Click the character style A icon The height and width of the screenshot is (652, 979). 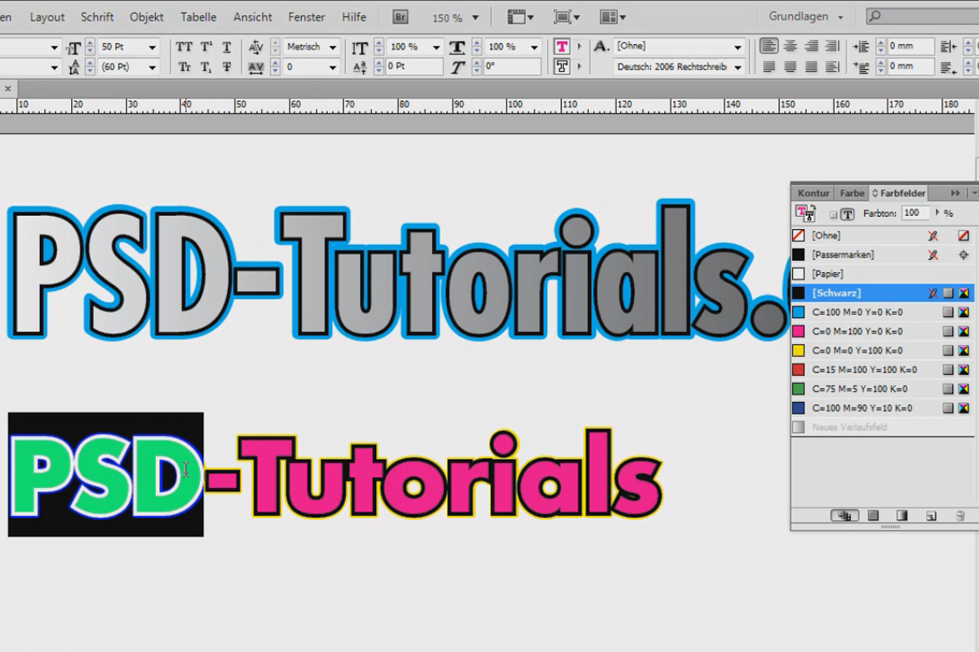tap(601, 46)
